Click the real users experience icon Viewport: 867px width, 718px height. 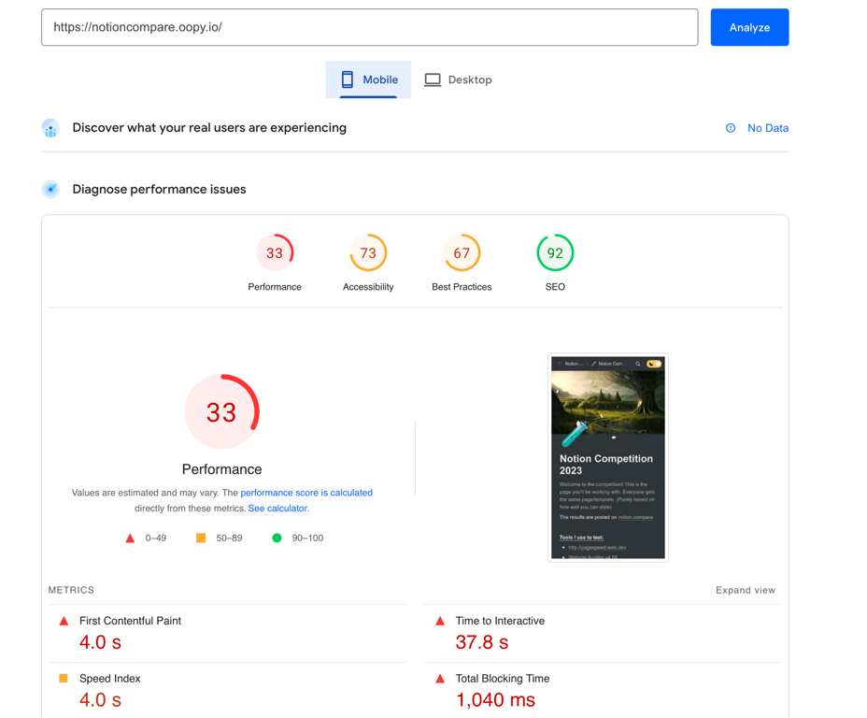[x=50, y=128]
